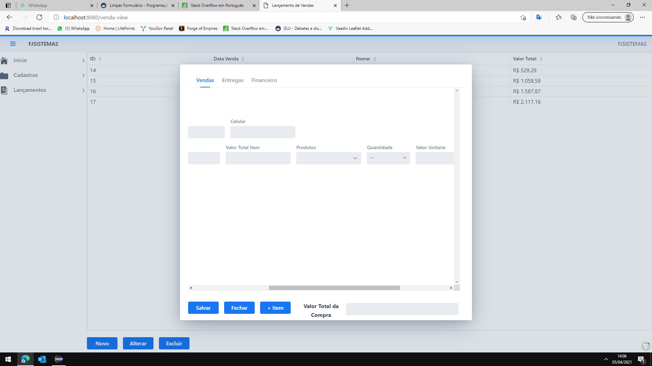
Task: Sort the grid by the ID column
Action: [100, 59]
